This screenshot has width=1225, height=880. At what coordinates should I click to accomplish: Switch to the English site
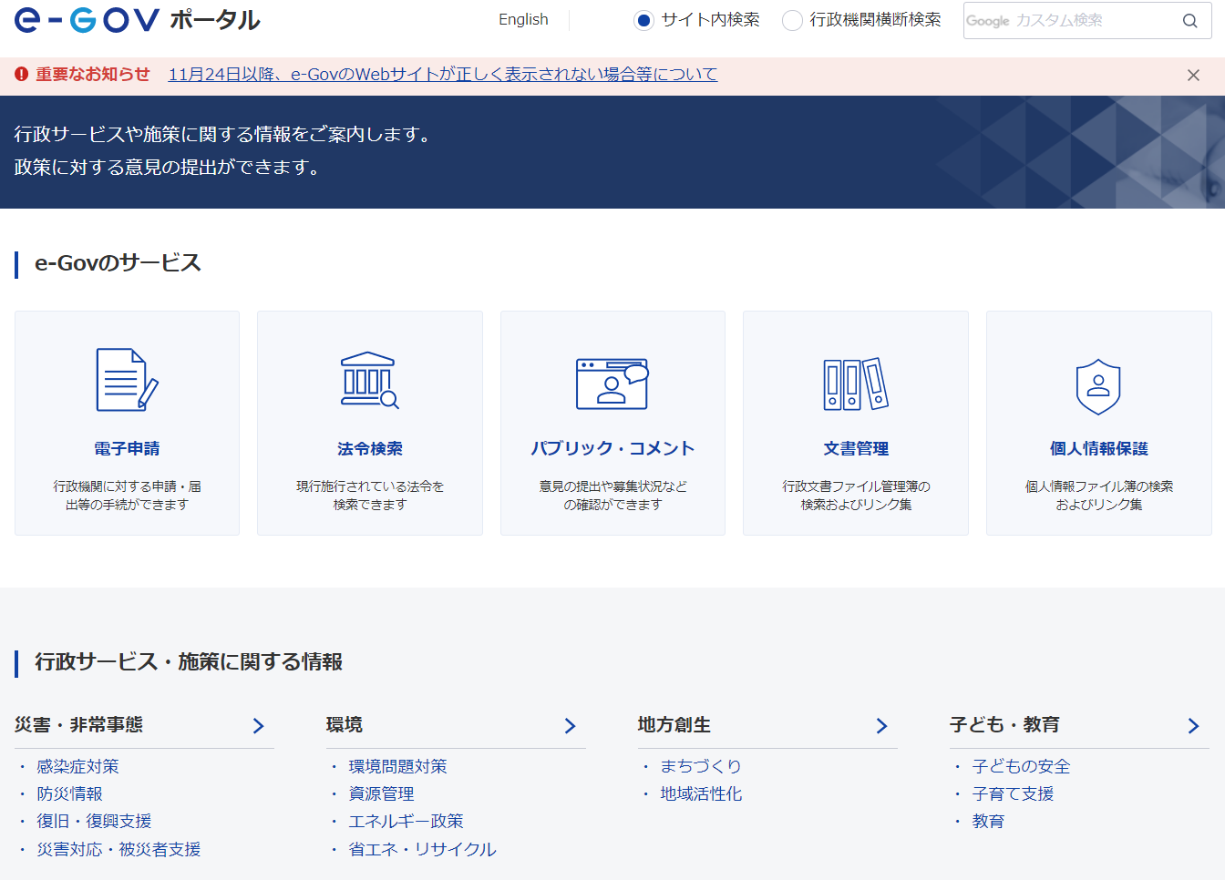tap(523, 20)
